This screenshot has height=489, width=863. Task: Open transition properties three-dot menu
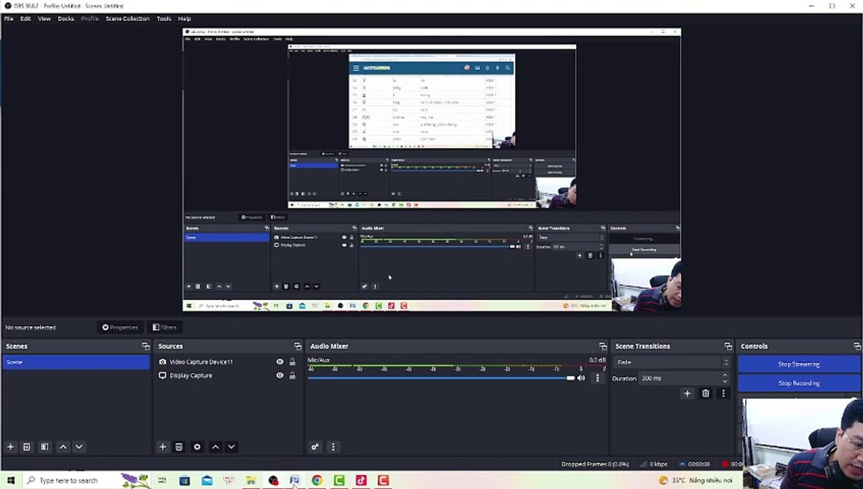(723, 393)
